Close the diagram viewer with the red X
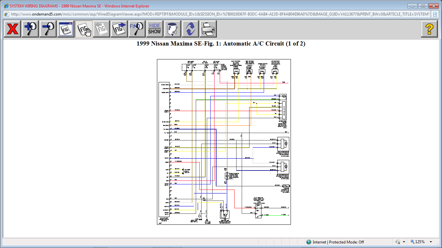Viewport: 442px width, 248px height. pos(12,29)
